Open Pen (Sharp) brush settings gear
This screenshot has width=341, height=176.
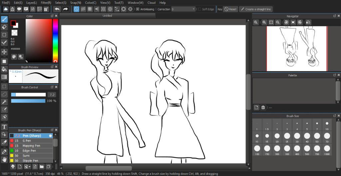coord(51,136)
